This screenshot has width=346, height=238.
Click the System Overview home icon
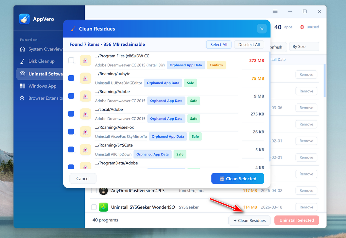click(x=22, y=49)
